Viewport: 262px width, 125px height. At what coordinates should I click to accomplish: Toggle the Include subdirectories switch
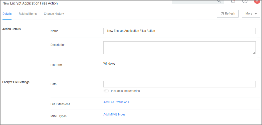tap(106, 91)
